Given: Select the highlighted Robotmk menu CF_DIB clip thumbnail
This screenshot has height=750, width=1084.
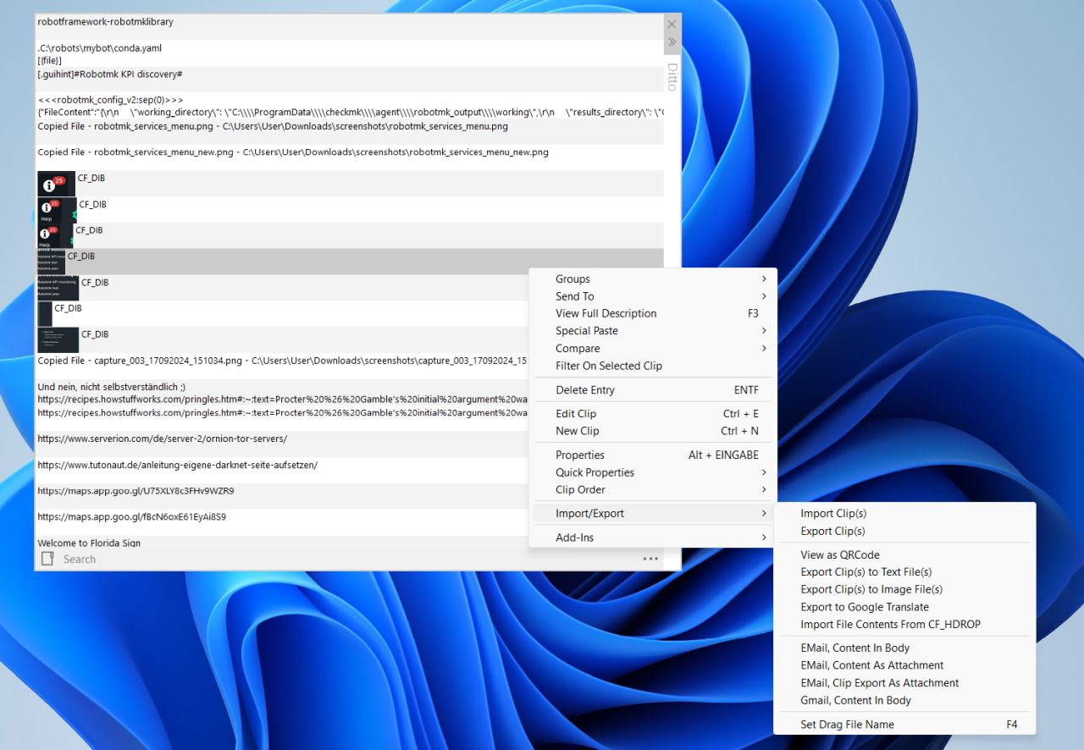Looking at the screenshot, I should pos(51,262).
